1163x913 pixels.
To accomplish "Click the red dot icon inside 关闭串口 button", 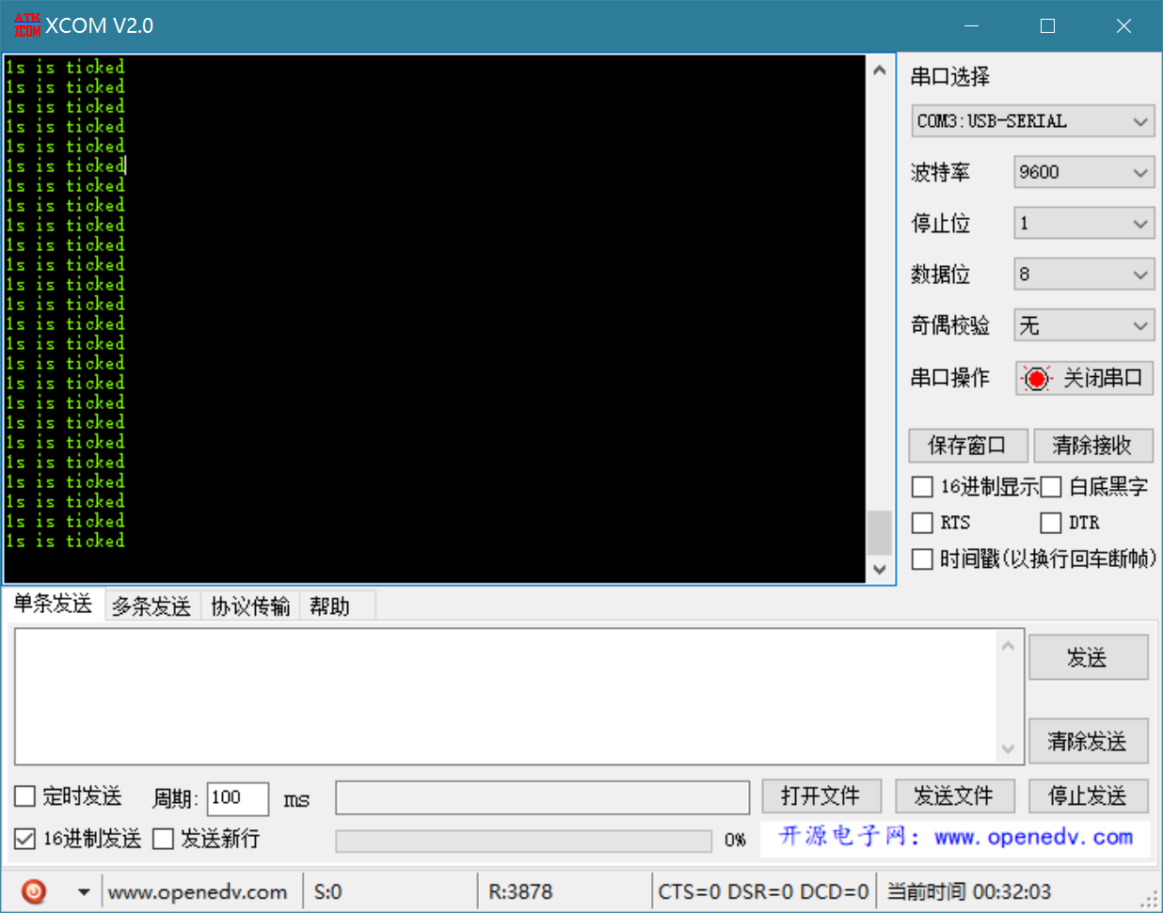I will (1036, 378).
